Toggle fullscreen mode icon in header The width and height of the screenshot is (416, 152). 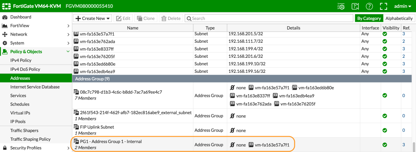pyautogui.click(x=383, y=6)
